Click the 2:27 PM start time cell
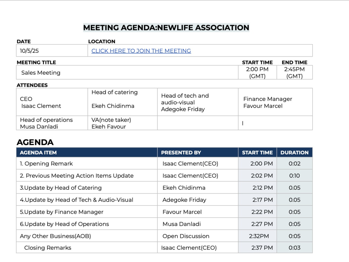 click(x=257, y=224)
